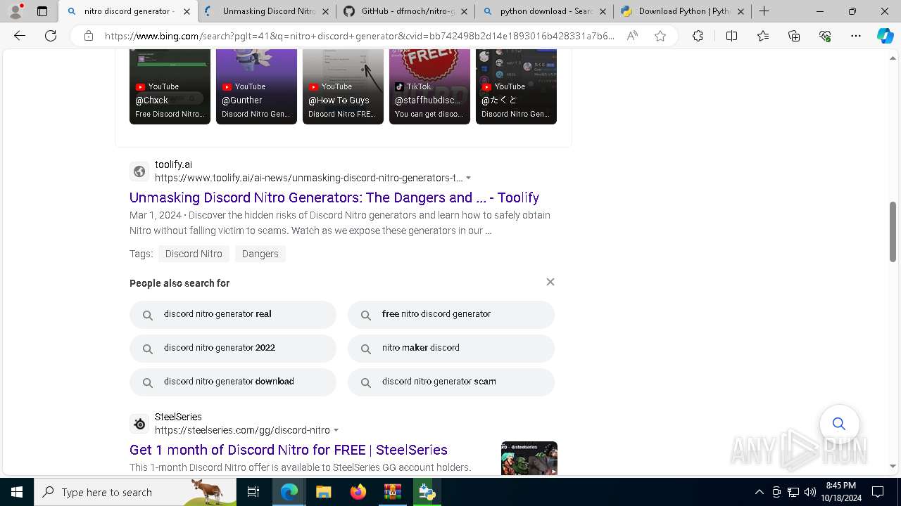Open Python installer taskbar icon
This screenshot has width=901, height=506.
click(x=427, y=492)
